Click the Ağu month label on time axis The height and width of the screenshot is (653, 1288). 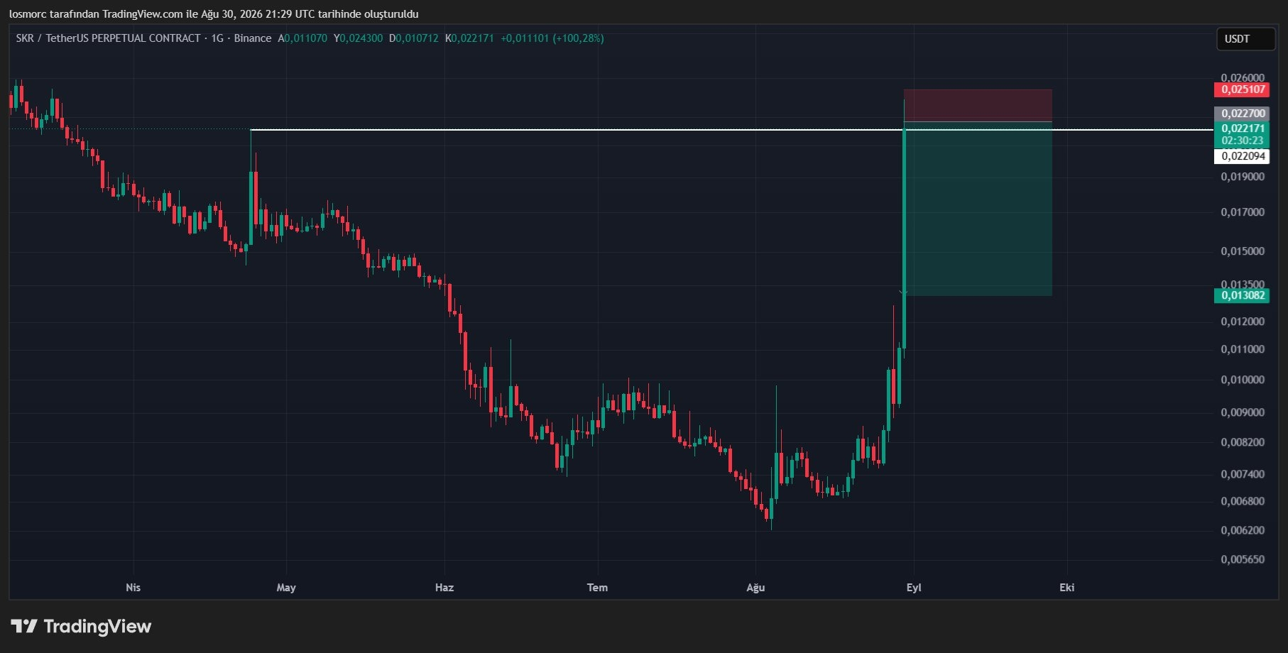click(755, 588)
